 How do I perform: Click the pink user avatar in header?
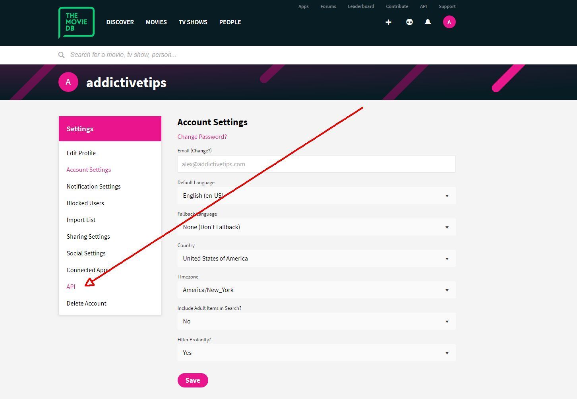[x=449, y=22]
